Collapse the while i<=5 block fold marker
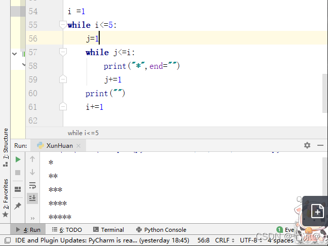Screen dimensions: 328x246 (x=63, y=24)
